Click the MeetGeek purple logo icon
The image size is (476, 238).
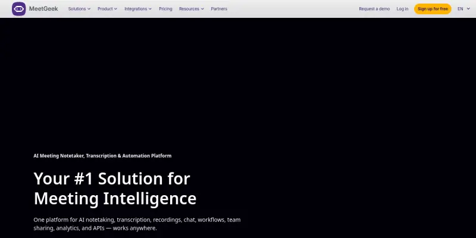coord(19,9)
